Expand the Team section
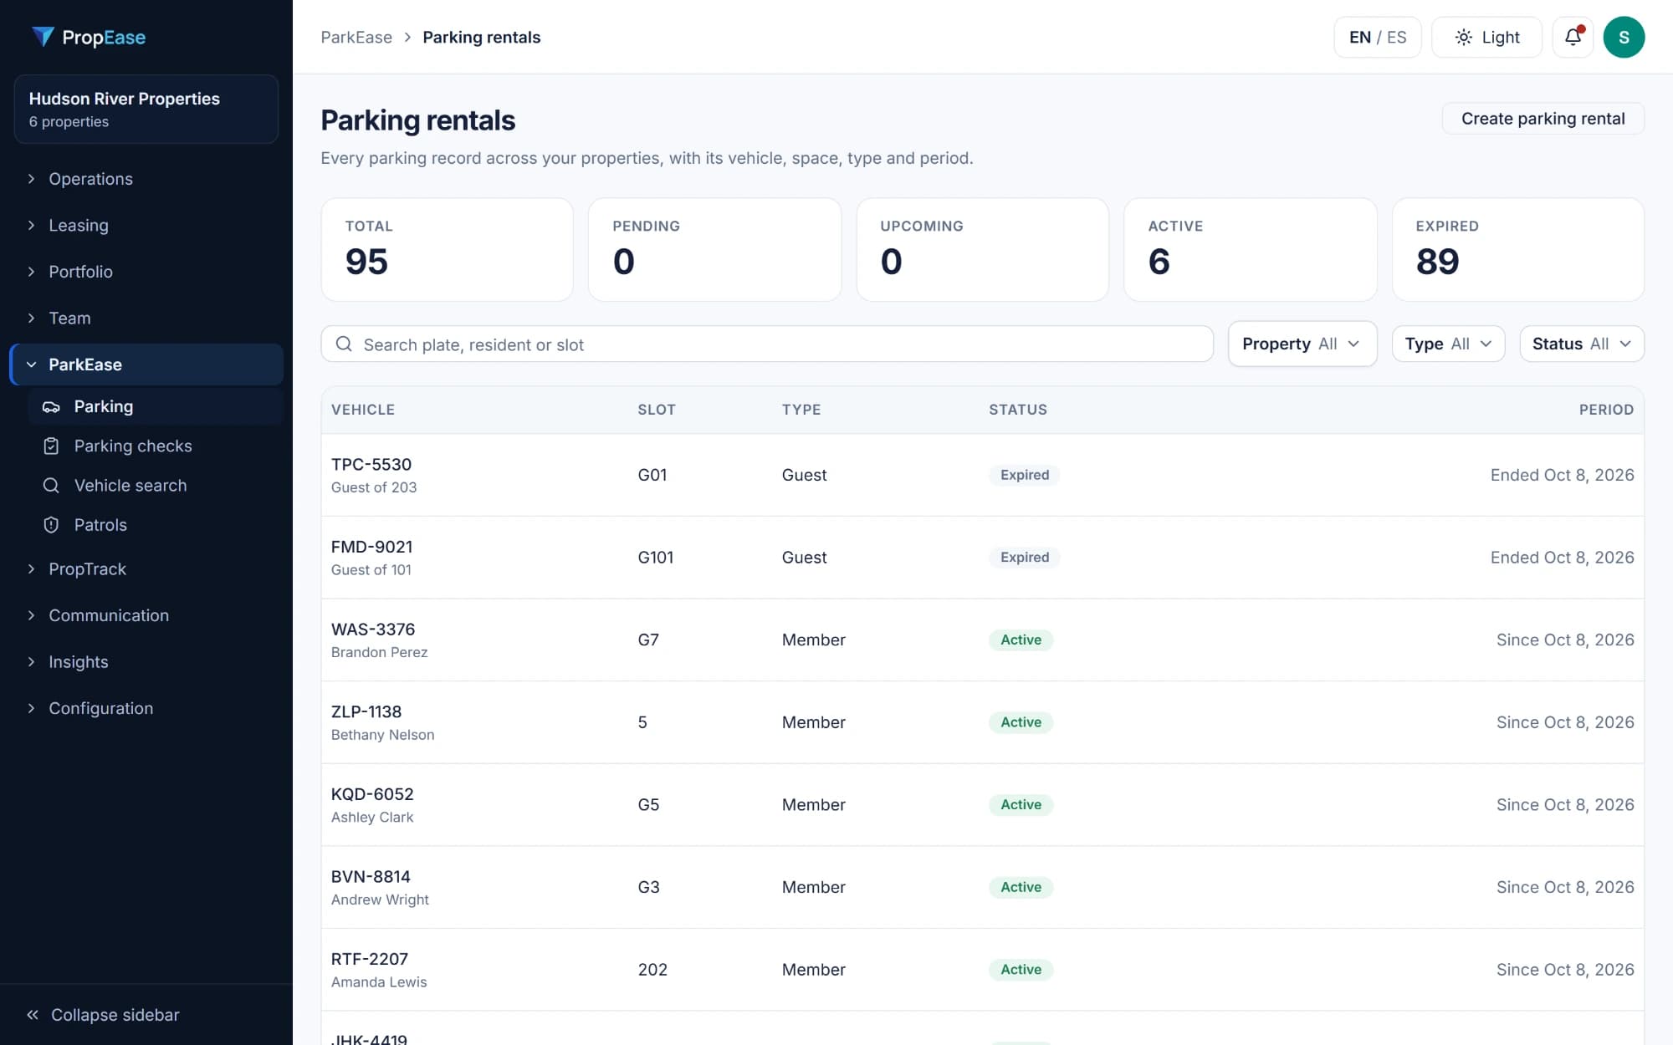The image size is (1673, 1045). click(x=146, y=318)
